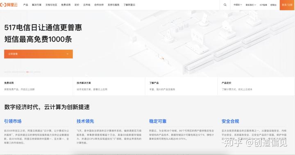Click the 技术领先 heading
This screenshot has height=155, width=295.
click(85, 121)
